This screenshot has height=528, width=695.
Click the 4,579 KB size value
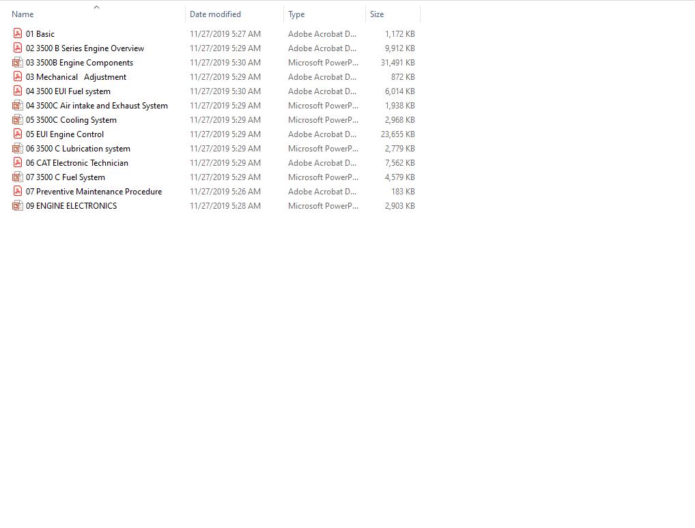point(400,177)
